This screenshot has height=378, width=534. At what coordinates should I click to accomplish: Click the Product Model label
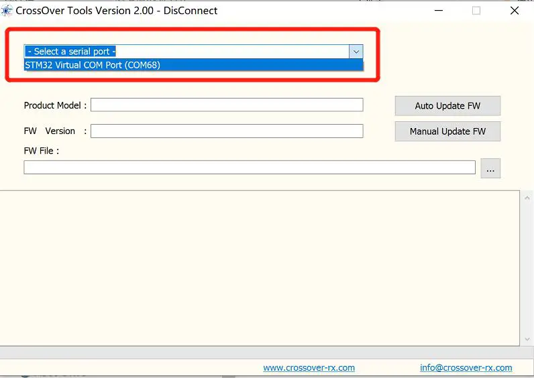(55, 105)
